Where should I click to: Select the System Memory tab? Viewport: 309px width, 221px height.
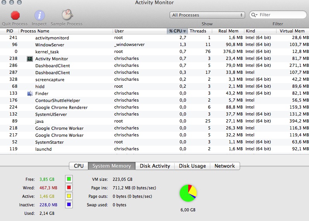(x=112, y=166)
